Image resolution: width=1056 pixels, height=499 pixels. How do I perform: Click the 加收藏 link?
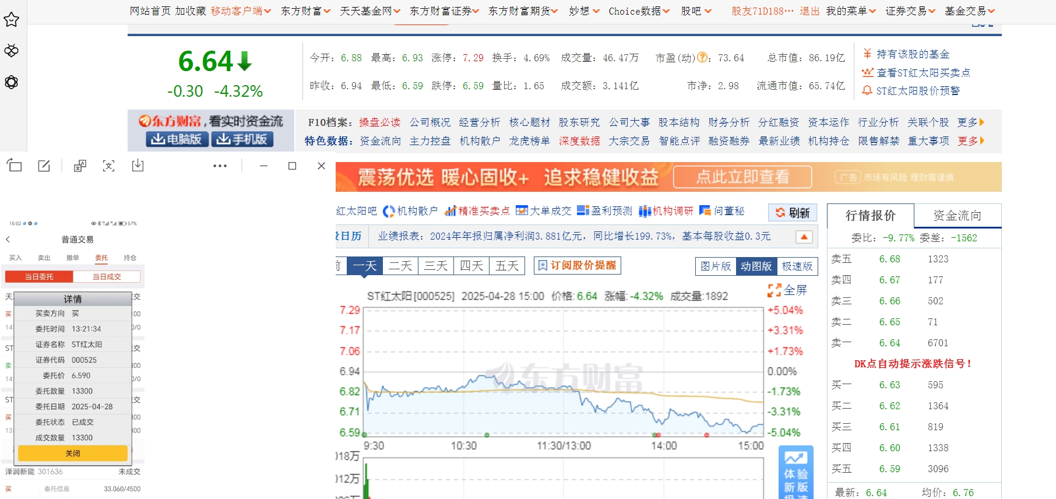191,11
